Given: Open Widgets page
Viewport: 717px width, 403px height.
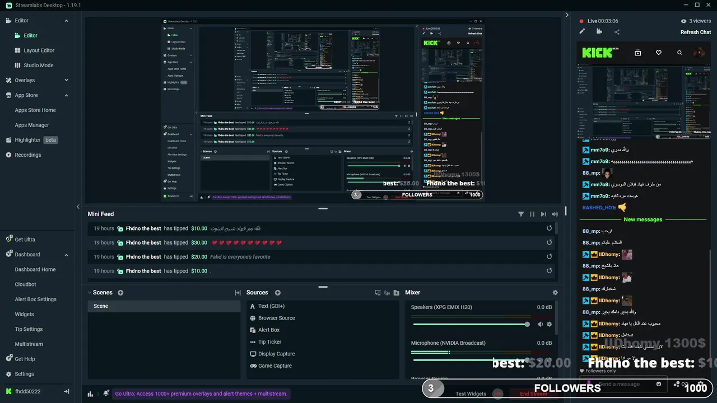Looking at the screenshot, I should tap(24, 315).
